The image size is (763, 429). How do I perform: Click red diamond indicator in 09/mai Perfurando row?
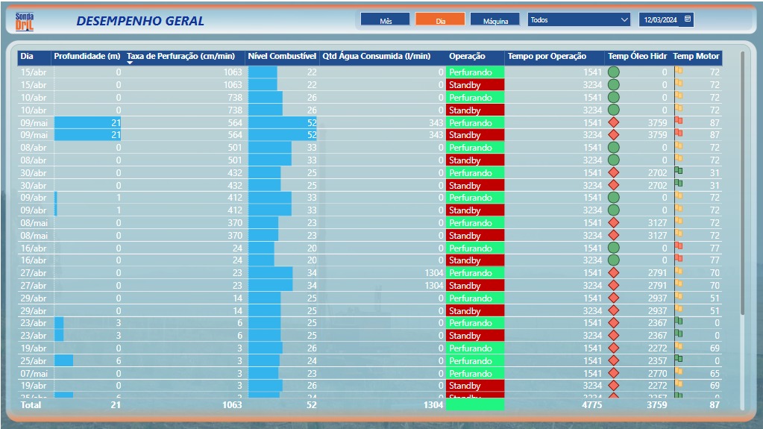614,122
